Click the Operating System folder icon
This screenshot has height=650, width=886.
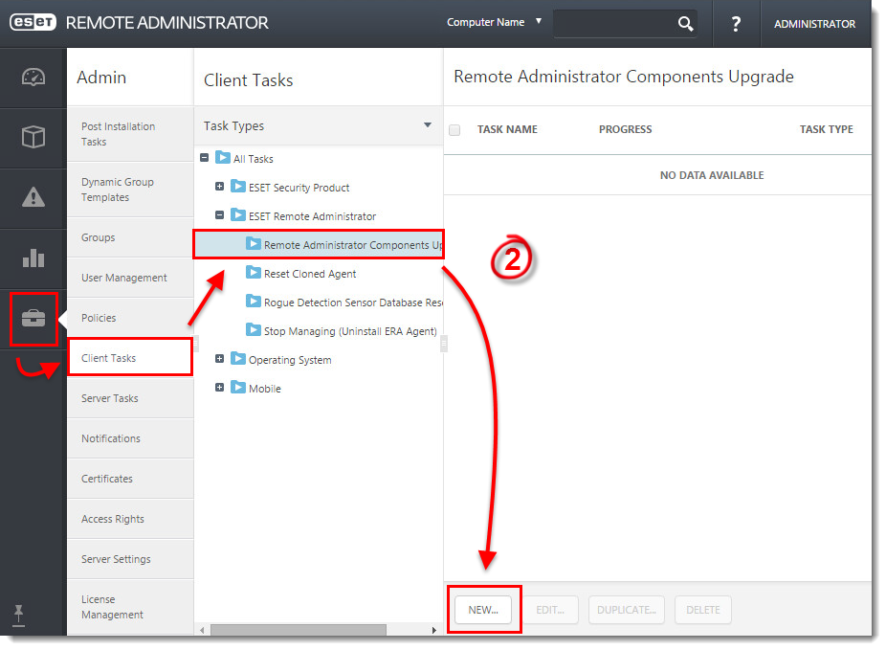coord(238,358)
